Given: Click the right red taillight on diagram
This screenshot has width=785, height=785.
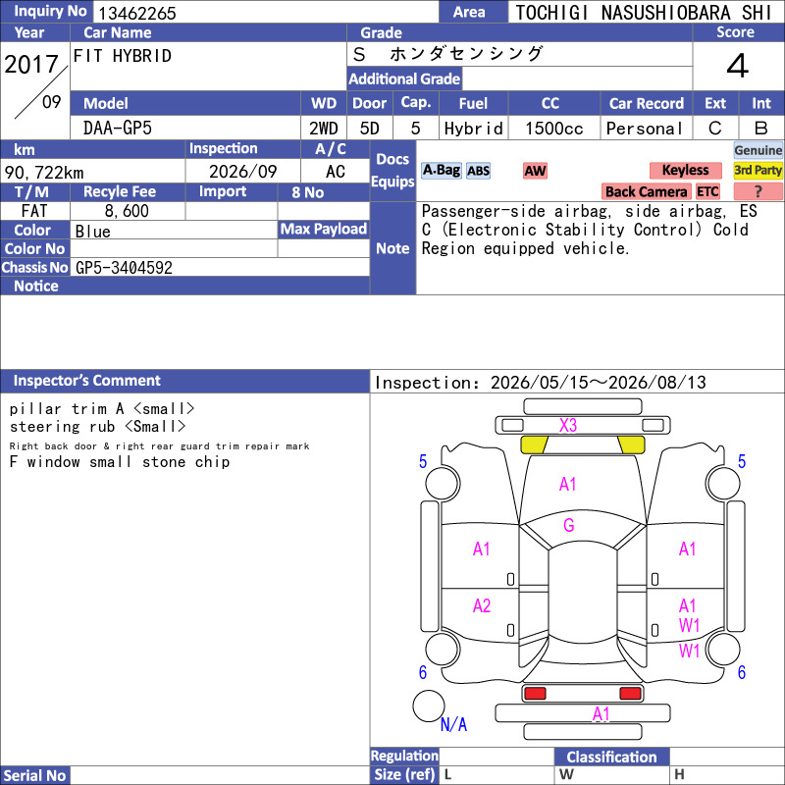Looking at the screenshot, I should [630, 694].
